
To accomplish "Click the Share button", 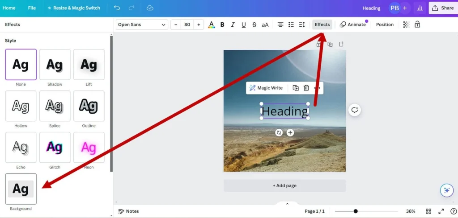I will point(443,8).
